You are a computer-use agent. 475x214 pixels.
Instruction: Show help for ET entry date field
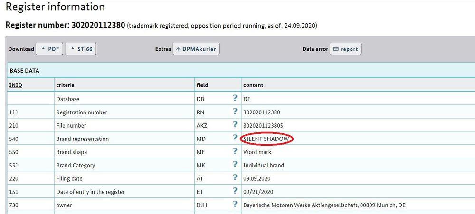tap(235, 191)
